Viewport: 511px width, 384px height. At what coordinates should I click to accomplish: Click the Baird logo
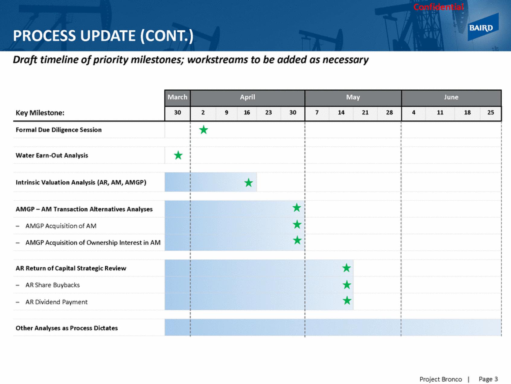[x=483, y=28]
